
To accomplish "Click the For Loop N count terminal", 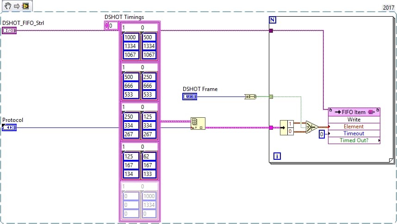I will (x=273, y=20).
